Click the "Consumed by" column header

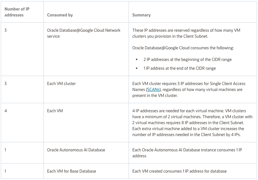[x=60, y=15]
